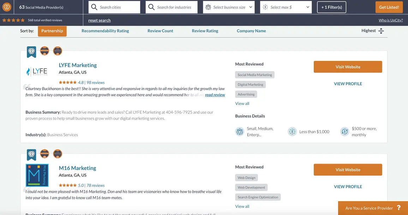Image resolution: width=408 pixels, height=215 pixels.
Task: Open the Select business size dropdown
Action: point(229,7)
